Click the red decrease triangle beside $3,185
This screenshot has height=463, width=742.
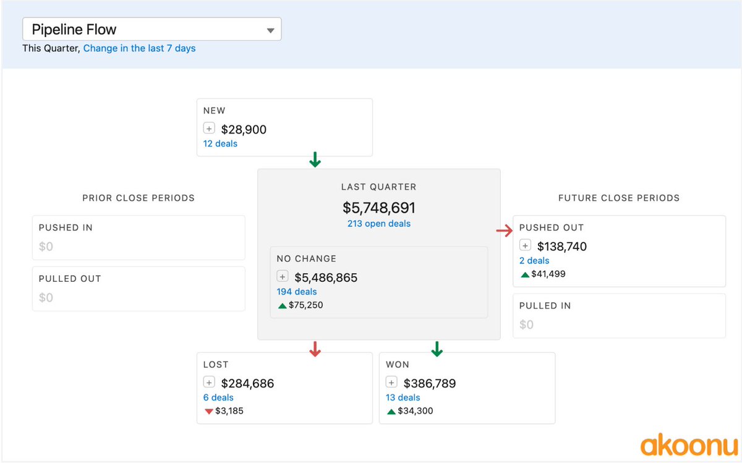[208, 410]
